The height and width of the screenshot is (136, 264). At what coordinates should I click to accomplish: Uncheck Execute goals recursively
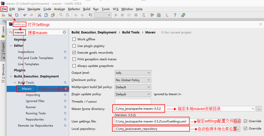point(74,53)
